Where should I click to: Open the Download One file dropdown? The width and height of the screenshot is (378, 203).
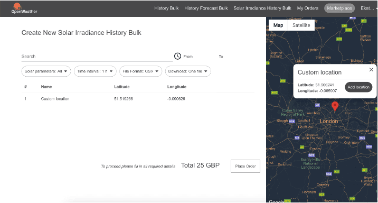pos(188,71)
